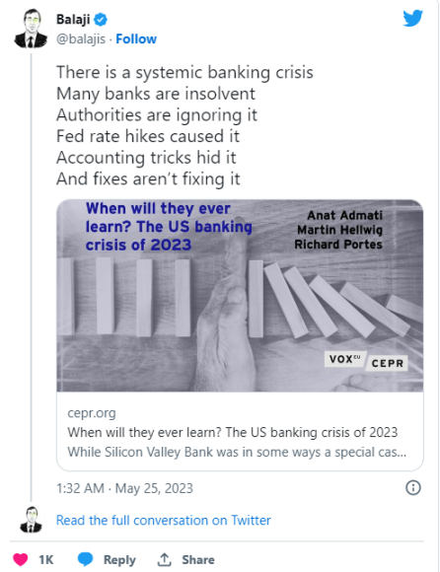Viewport: 440px width, 572px height.
Task: Click the share upload arrow icon
Action: [x=164, y=559]
